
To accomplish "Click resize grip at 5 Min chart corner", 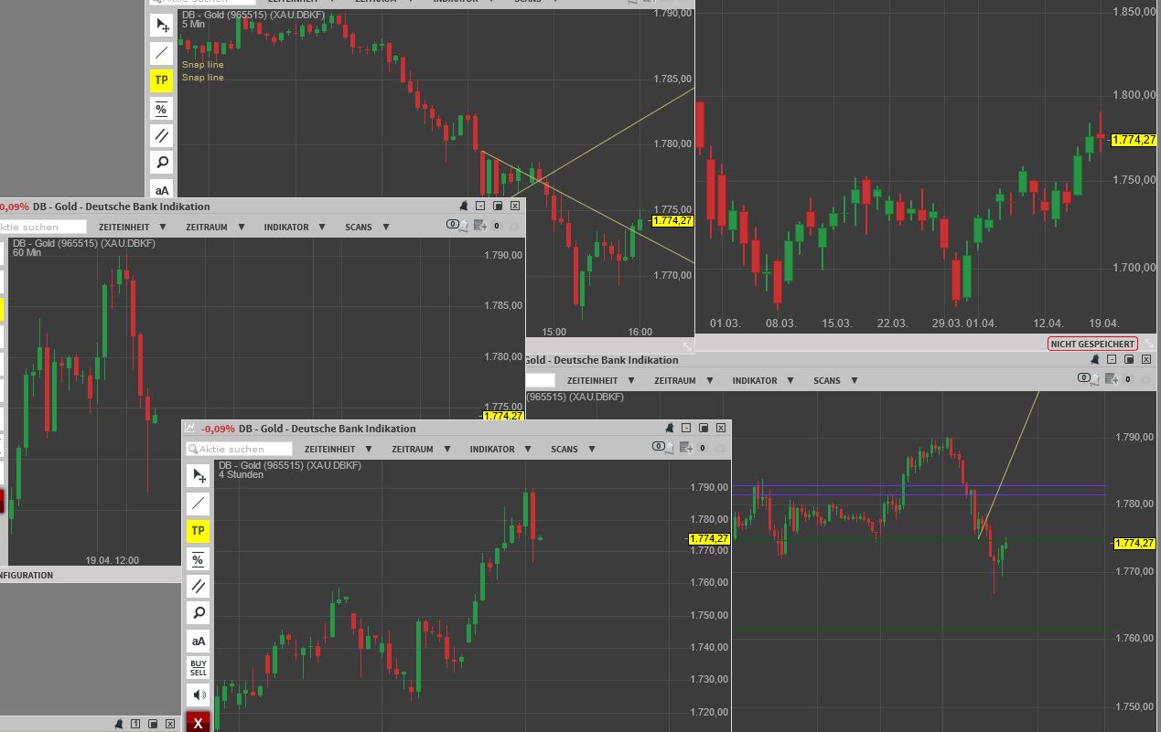I will [687, 346].
